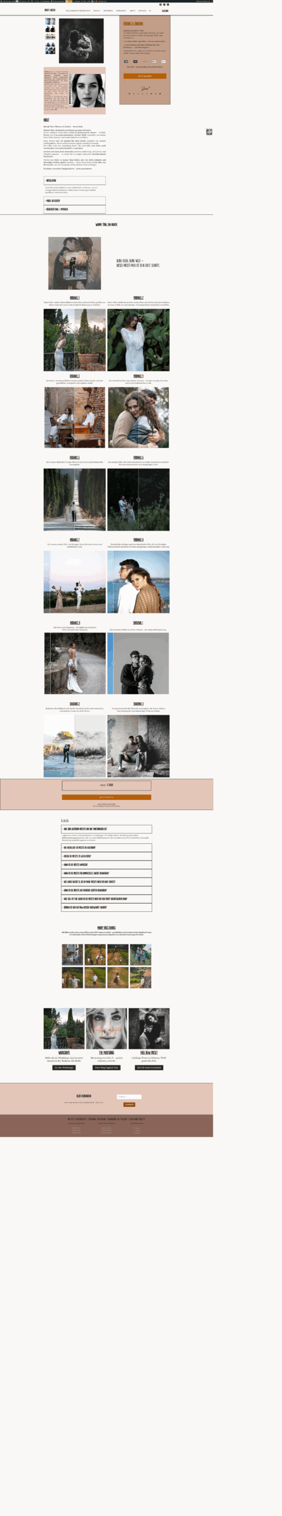The width and height of the screenshot is (282, 1516).
Task: Click the 'Hol dir mein Geschenk' button
Action: pyautogui.click(x=149, y=1068)
